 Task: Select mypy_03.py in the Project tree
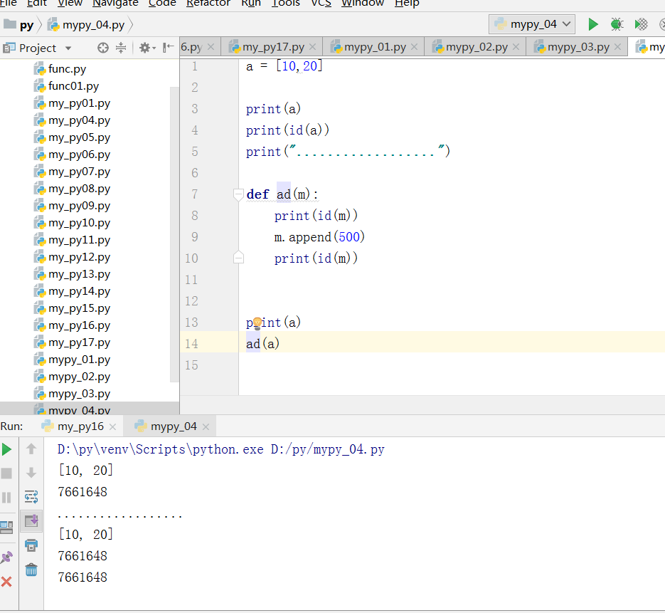(79, 394)
